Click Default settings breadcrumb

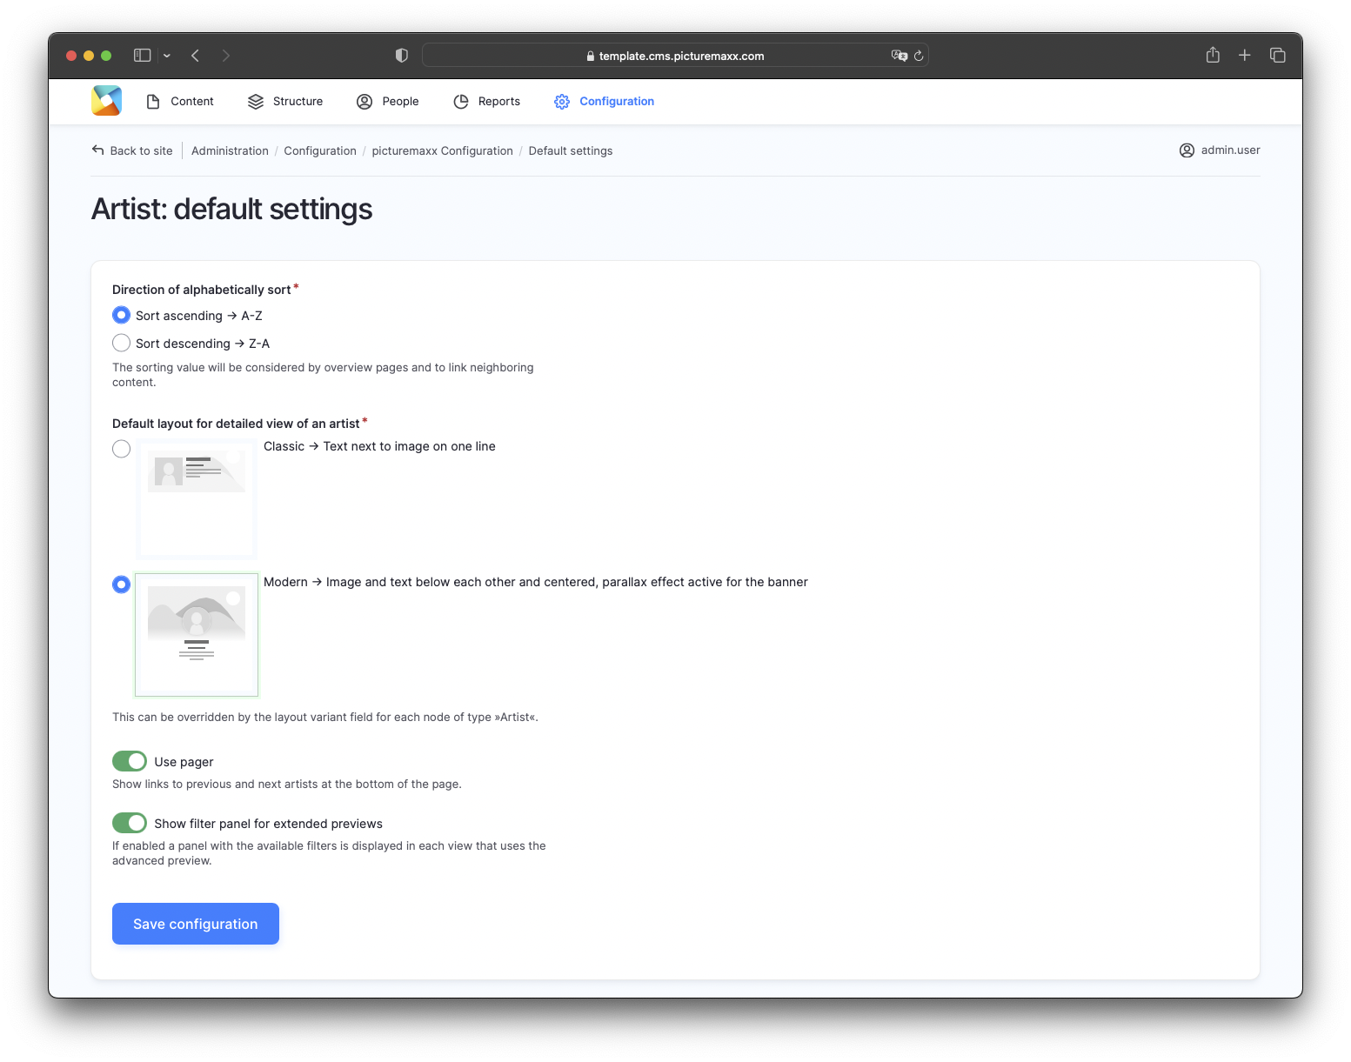click(x=571, y=150)
